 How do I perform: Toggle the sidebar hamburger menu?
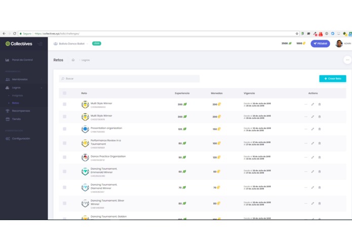40,44
